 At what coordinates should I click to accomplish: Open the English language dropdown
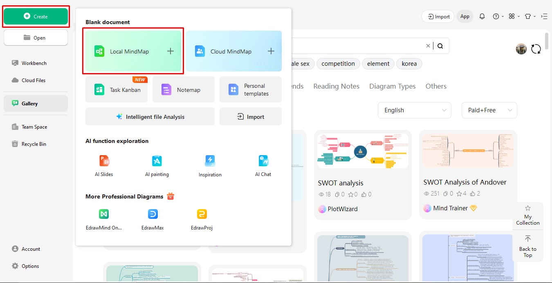click(415, 110)
